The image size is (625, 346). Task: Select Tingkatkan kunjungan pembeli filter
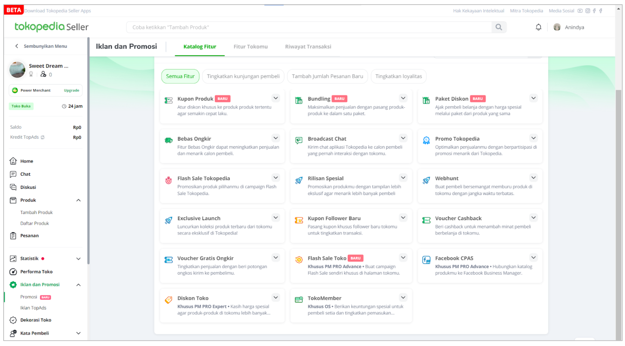(x=243, y=76)
